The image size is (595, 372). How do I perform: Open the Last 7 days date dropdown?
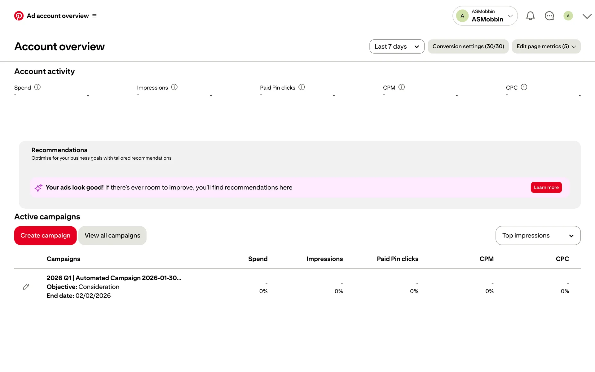pos(397,46)
